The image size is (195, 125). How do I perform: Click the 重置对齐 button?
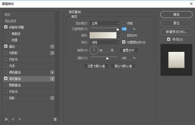[x=129, y=50]
